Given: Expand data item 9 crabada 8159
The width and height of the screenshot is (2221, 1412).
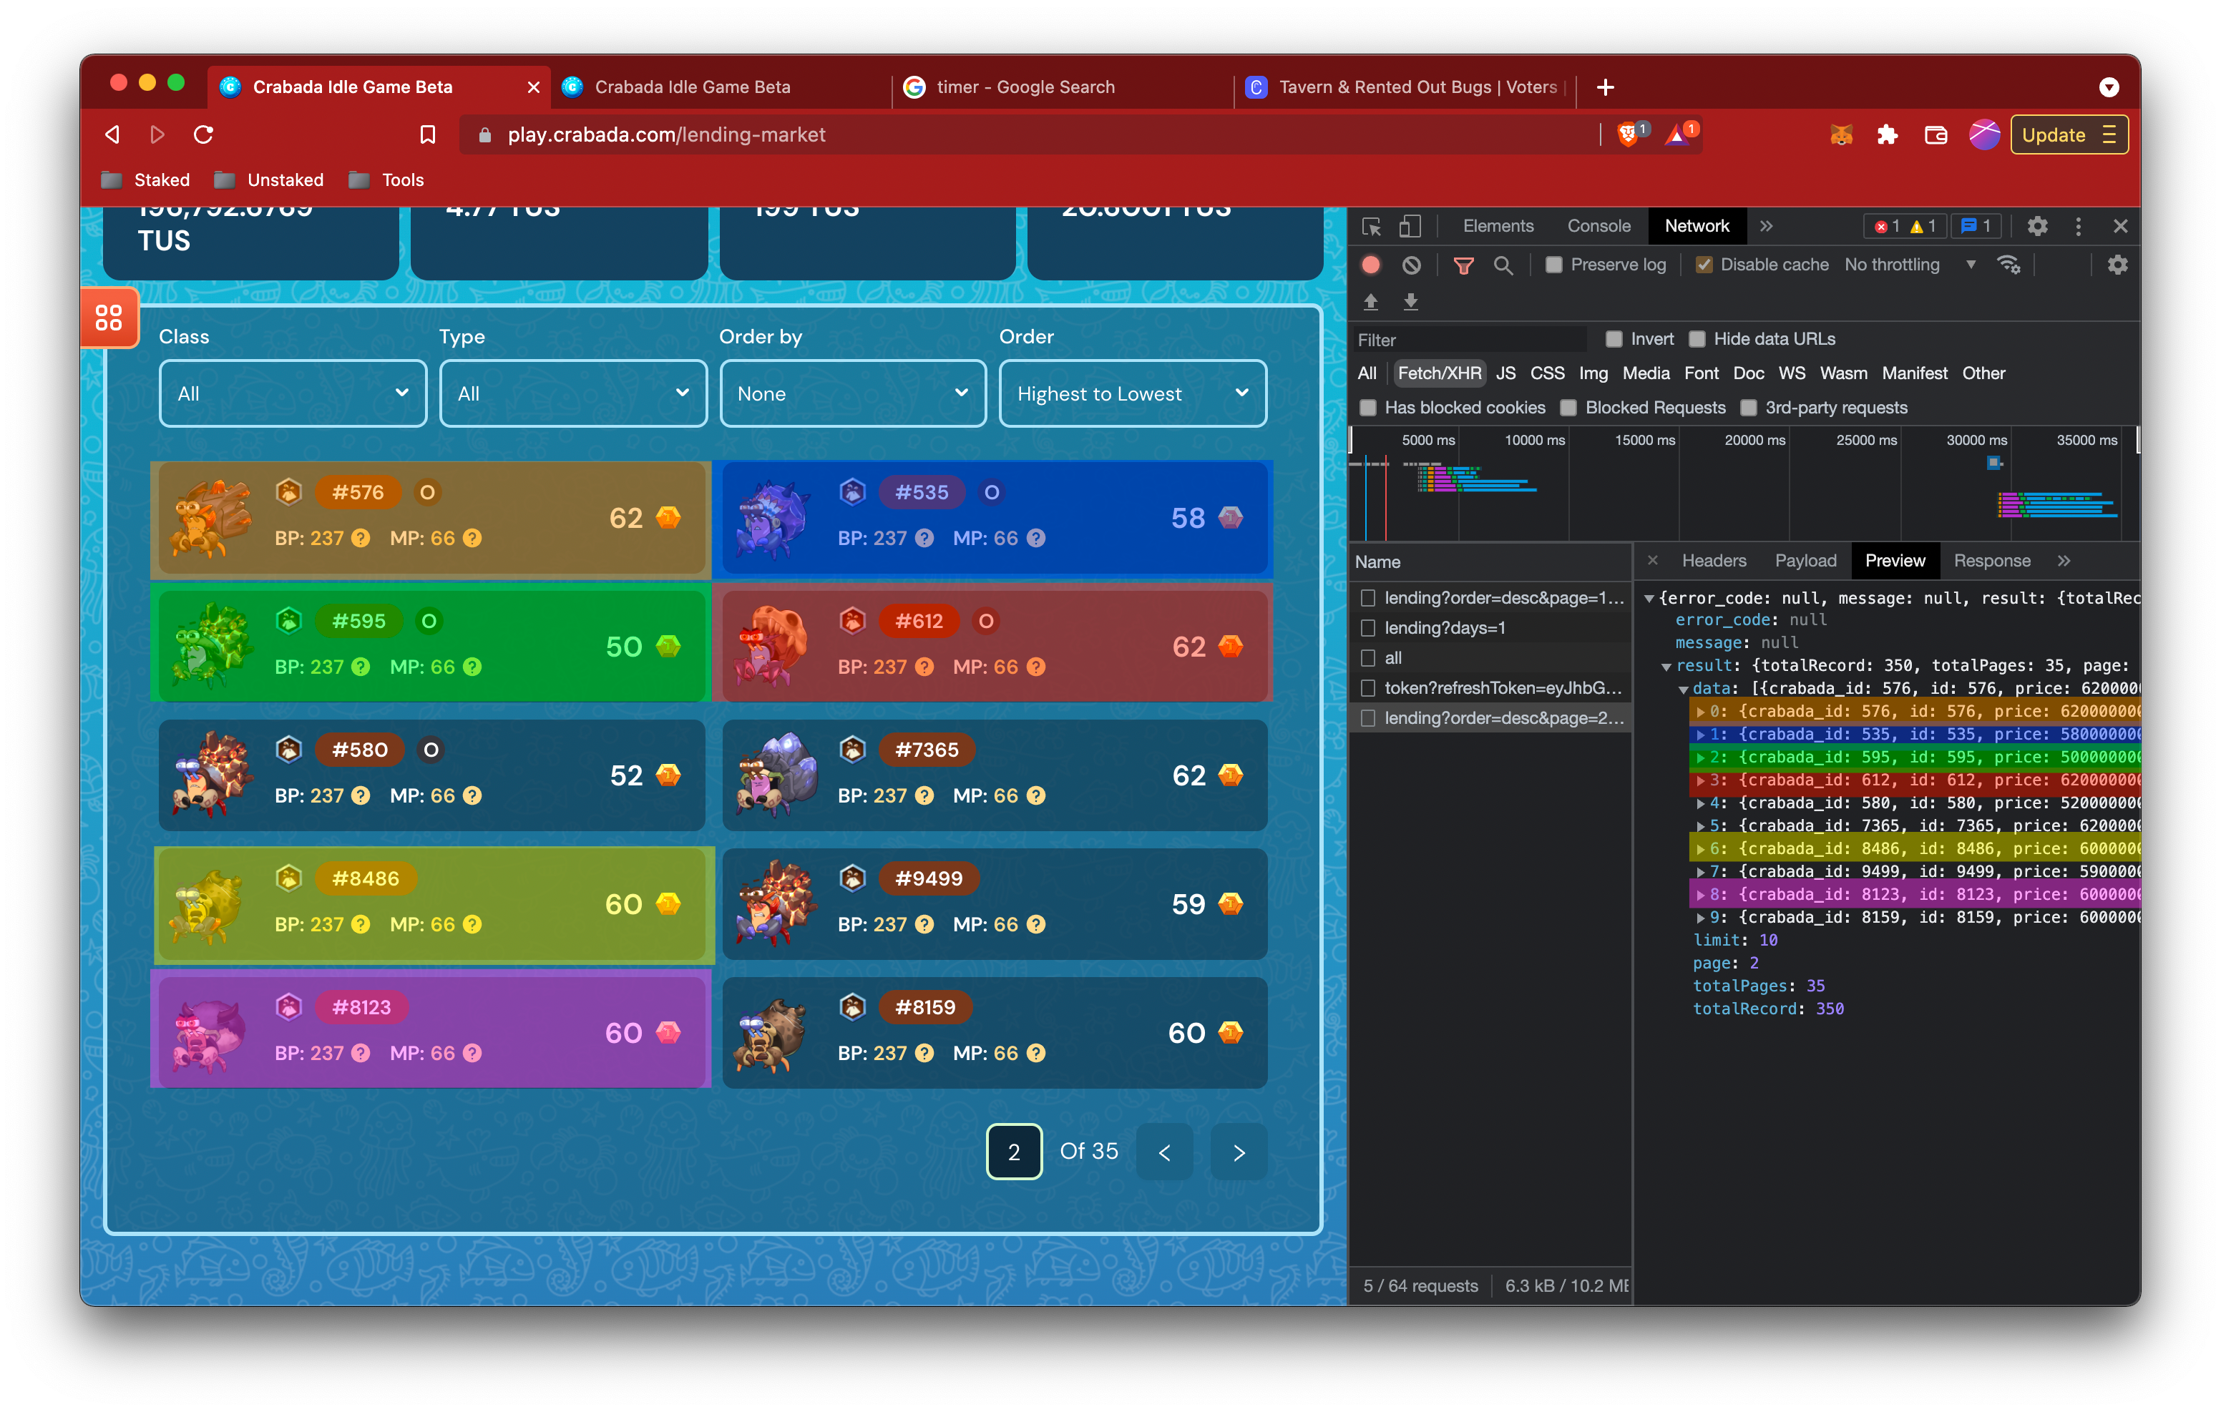Looking at the screenshot, I should coord(1701,918).
